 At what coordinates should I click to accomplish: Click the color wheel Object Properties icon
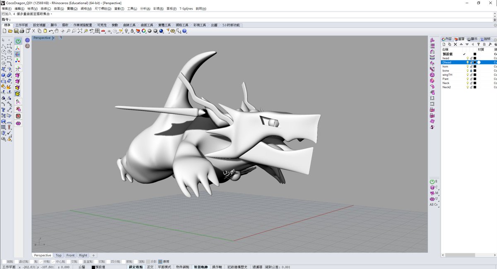click(x=144, y=31)
